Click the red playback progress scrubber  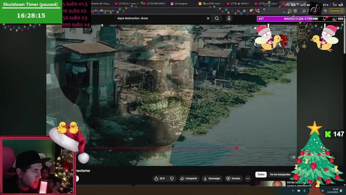[237, 148]
